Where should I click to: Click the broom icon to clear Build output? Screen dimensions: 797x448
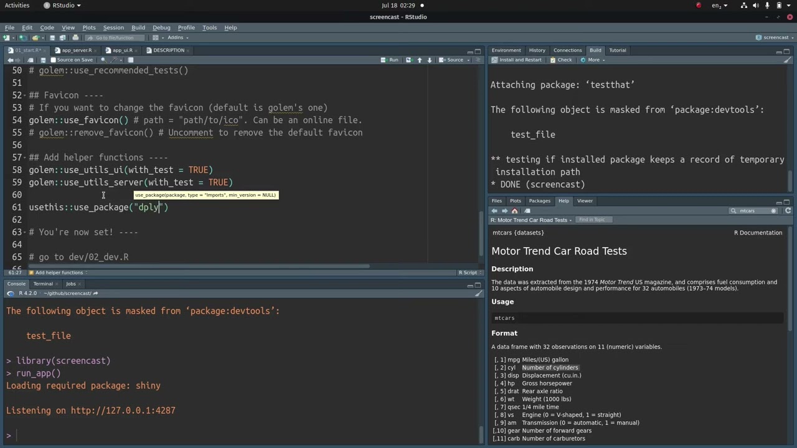tap(788, 60)
